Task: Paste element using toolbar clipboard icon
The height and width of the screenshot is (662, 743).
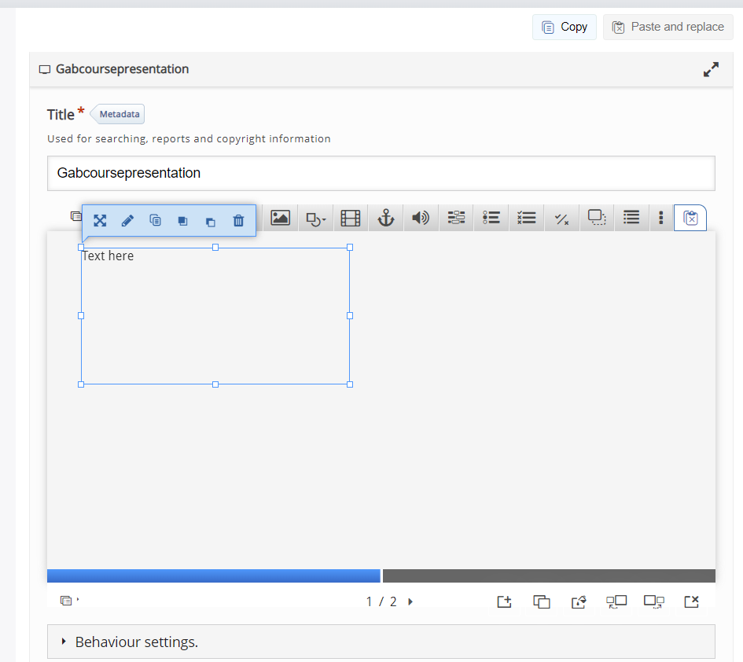Action: point(690,218)
